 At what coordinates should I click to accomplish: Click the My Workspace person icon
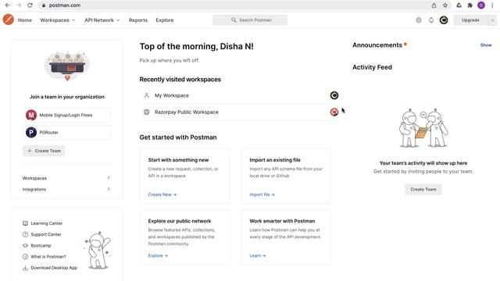pos(146,95)
